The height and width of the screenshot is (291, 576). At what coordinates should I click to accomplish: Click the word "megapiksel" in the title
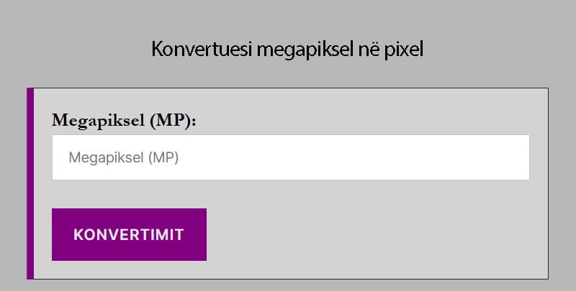297,50
